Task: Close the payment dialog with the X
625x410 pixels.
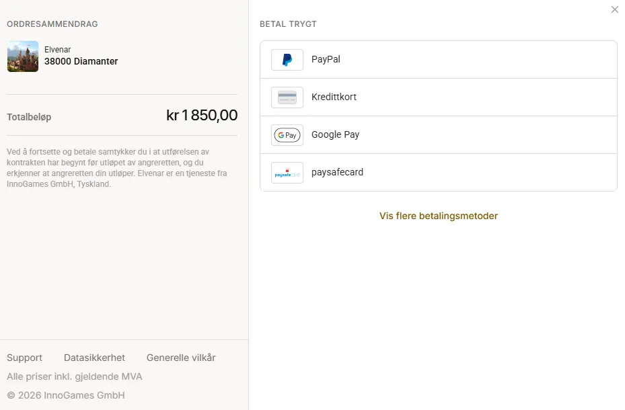Action: (615, 9)
